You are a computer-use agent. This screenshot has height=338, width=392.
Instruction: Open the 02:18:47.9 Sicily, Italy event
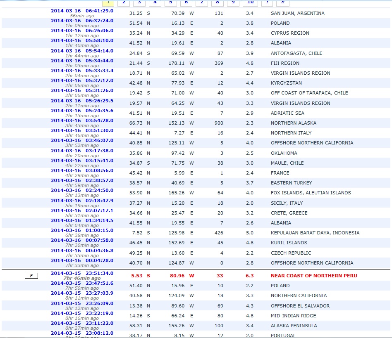pos(82,201)
